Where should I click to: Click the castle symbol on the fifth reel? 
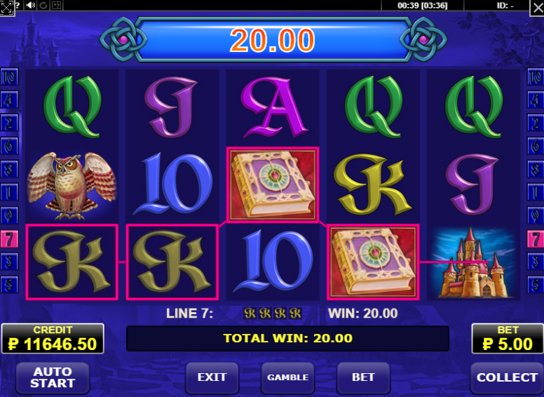473,262
